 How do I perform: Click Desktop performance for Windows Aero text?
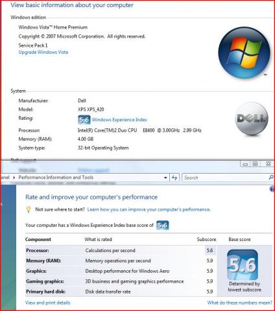127,271
